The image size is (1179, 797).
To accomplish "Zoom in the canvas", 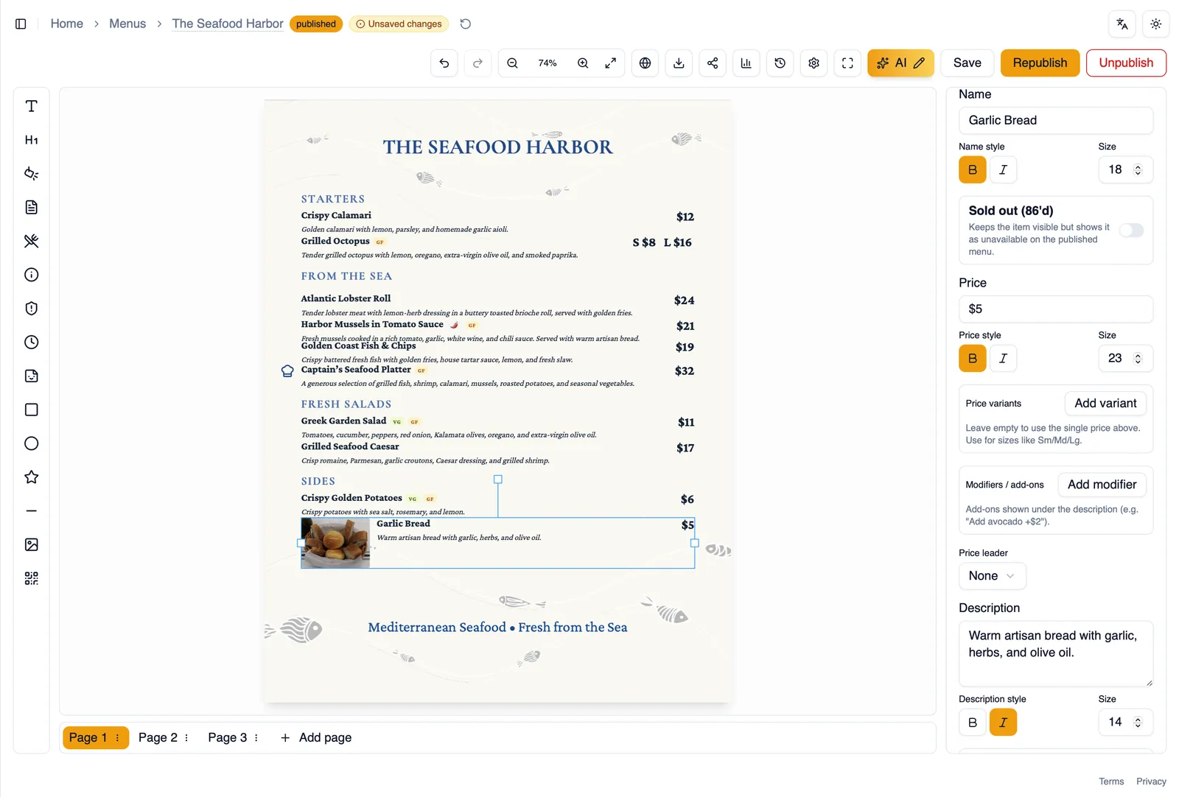I will [x=583, y=63].
